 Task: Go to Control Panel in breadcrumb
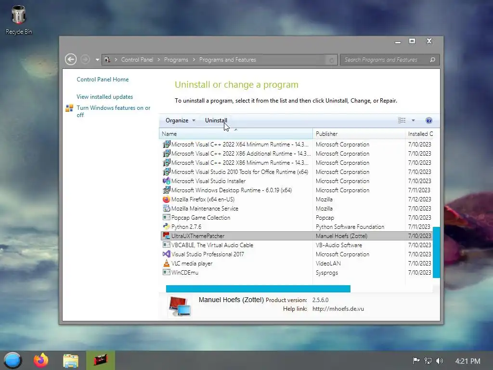coord(137,60)
